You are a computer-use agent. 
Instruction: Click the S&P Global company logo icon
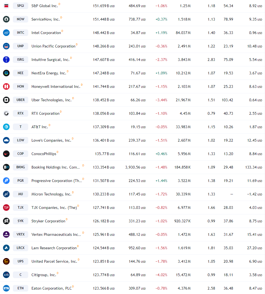tap(6, 5)
